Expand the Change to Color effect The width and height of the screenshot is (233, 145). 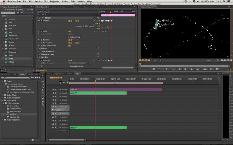pyautogui.click(x=37, y=54)
